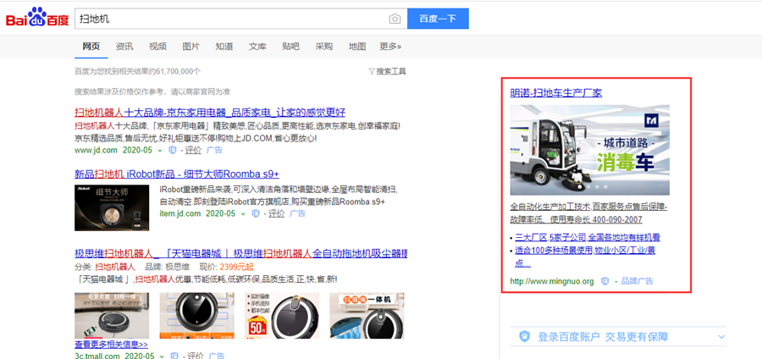Open camera image search icon
This screenshot has height=359, width=762.
point(395,19)
